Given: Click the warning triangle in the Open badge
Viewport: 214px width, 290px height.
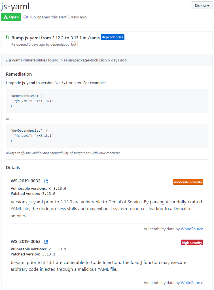Looking at the screenshot, I should click(5, 17).
